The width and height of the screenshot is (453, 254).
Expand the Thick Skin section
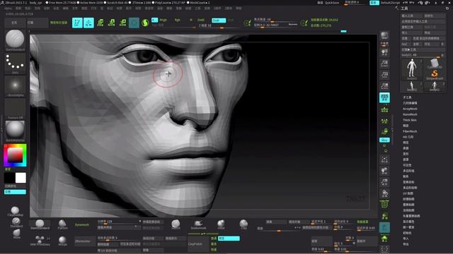click(410, 120)
